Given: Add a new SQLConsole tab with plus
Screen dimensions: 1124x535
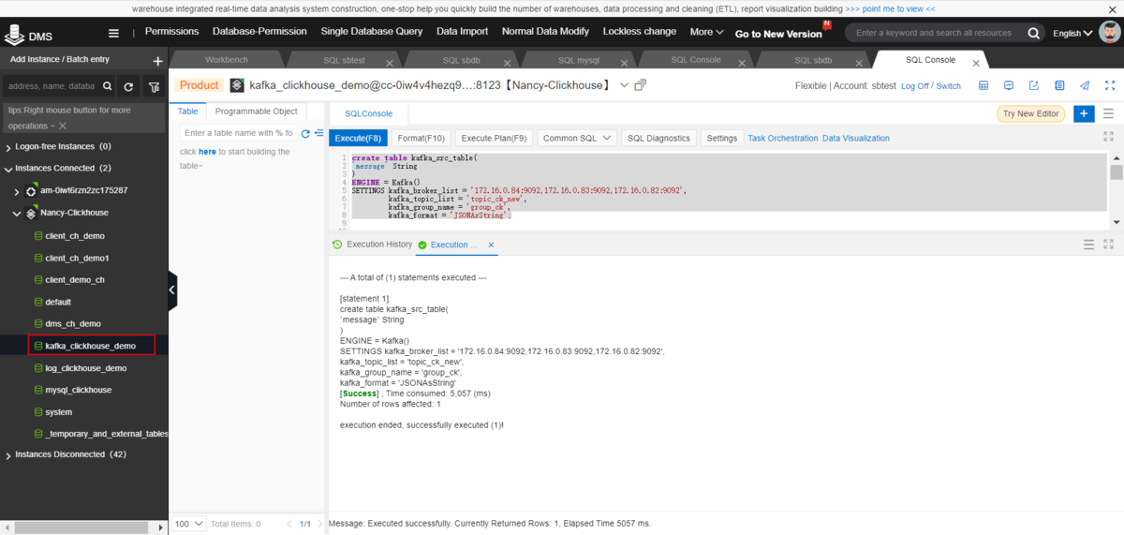Looking at the screenshot, I should coord(1084,113).
